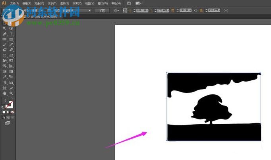Image resolution: width=271 pixels, height=160 pixels.
Task: Expand the dropdown left of 扩展 button
Action: pos(90,10)
